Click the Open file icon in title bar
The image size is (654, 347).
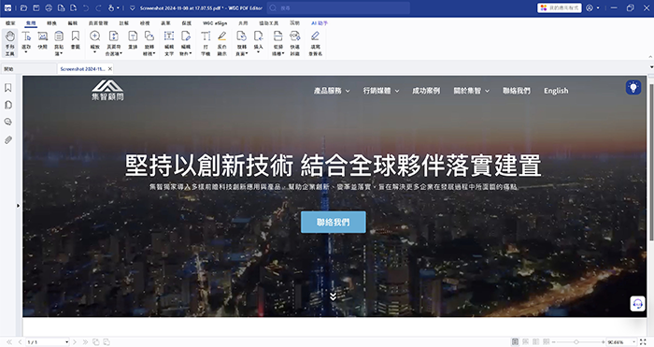click(23, 7)
